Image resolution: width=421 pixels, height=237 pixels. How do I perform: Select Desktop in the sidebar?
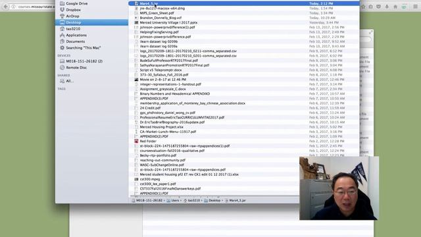point(91,22)
